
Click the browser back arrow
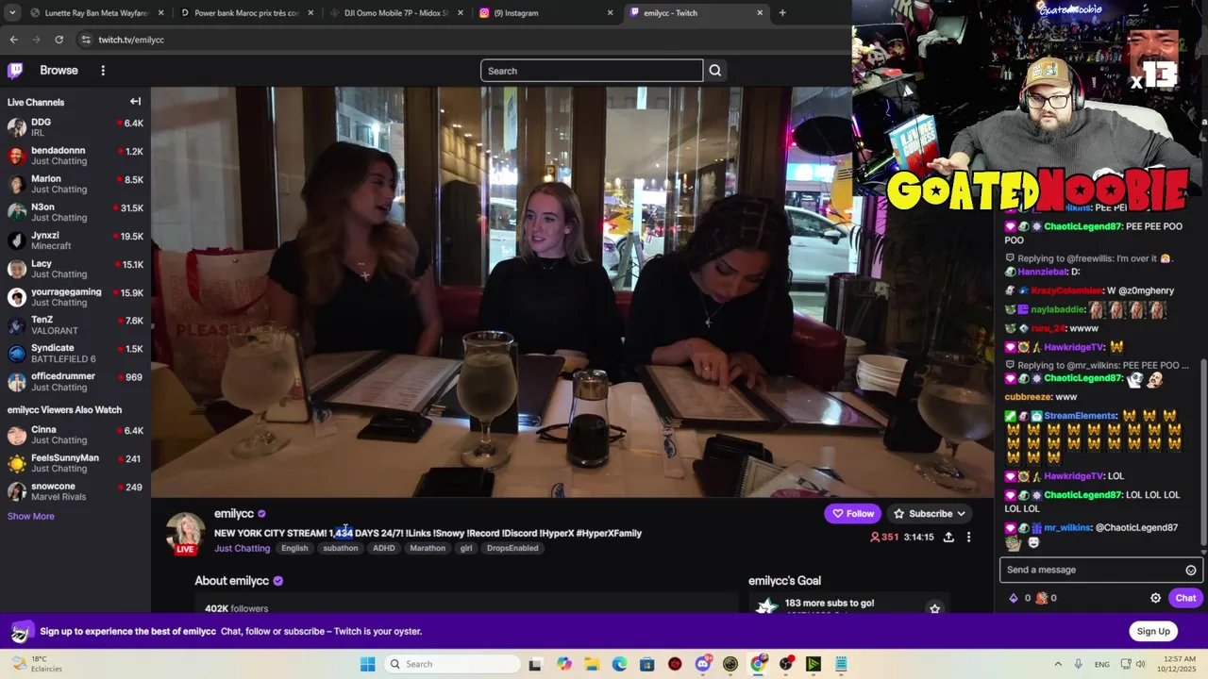point(13,40)
